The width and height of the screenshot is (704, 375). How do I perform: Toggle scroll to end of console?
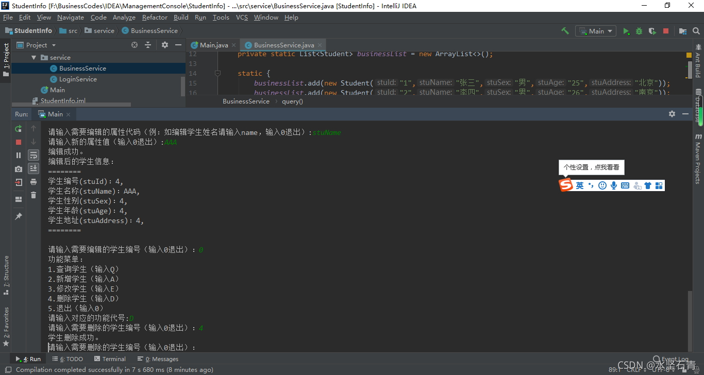pyautogui.click(x=33, y=168)
